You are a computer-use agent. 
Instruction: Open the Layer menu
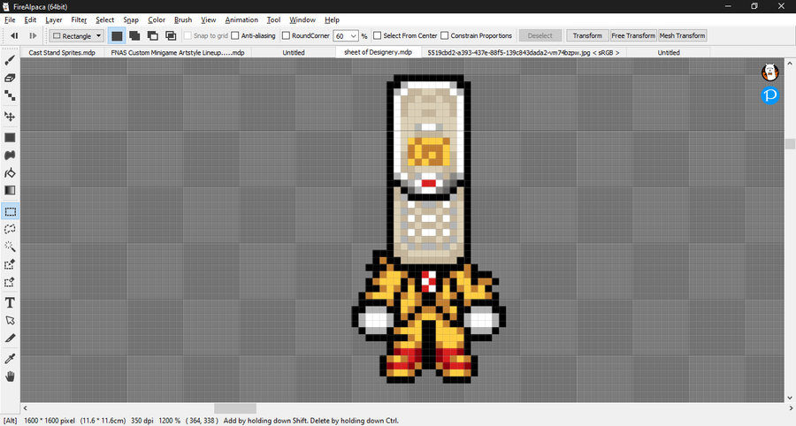pyautogui.click(x=53, y=19)
